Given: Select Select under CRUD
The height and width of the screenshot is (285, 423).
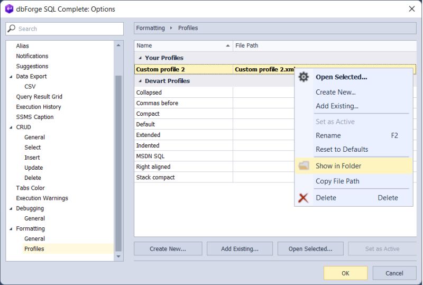Looking at the screenshot, I should [32, 148].
